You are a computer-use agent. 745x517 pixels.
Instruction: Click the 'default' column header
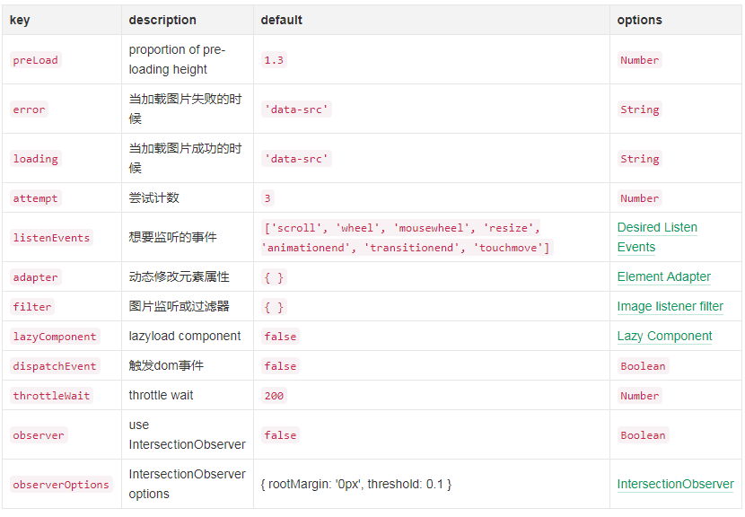(281, 20)
